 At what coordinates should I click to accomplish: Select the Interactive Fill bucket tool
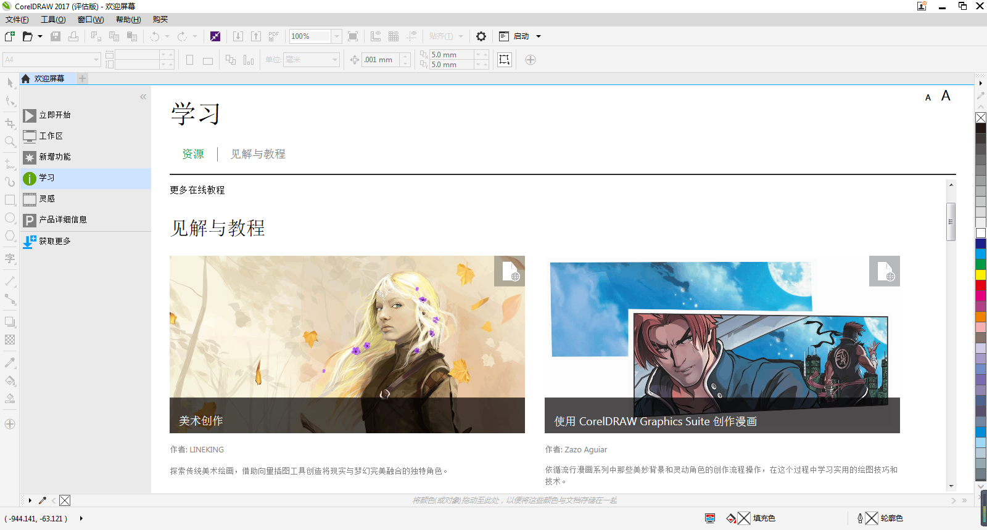tap(10, 380)
